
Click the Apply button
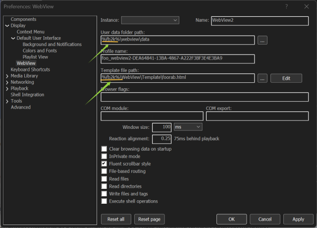pos(298,219)
